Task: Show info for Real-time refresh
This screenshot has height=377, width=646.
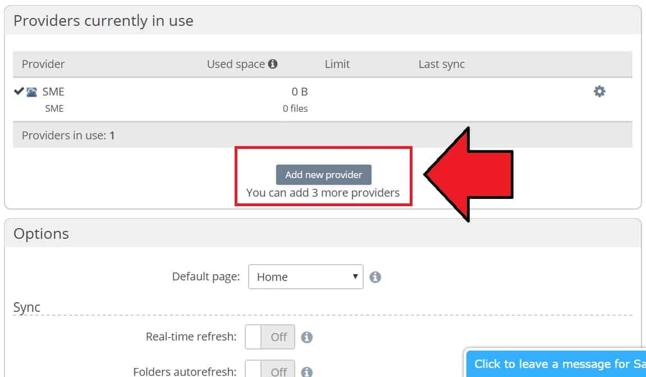Action: [306, 337]
